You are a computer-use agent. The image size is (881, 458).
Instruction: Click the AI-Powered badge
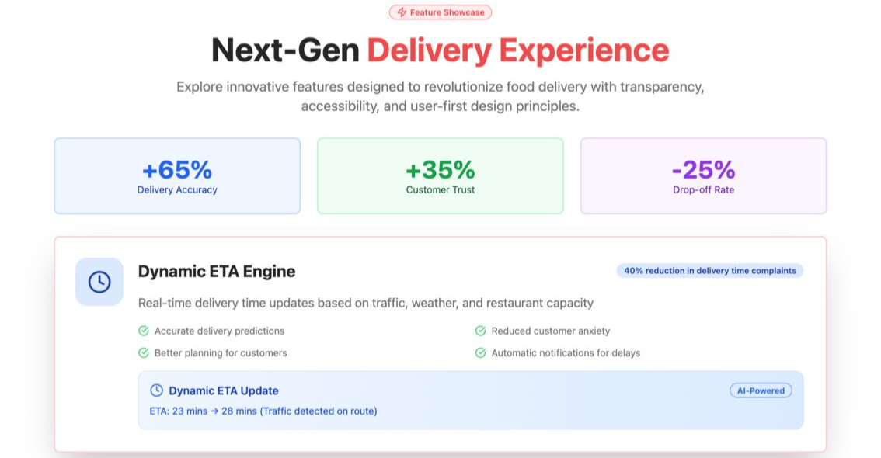761,390
